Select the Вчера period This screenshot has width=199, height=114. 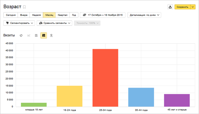pos(24,15)
